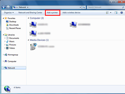The width and height of the screenshot is (125, 94).
Task: Collapse the Computer (3) group
Action: pyautogui.click(x=28, y=18)
